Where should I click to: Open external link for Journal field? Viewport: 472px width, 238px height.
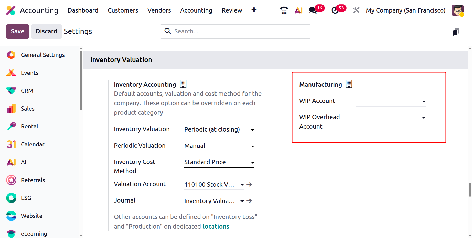[x=249, y=201]
